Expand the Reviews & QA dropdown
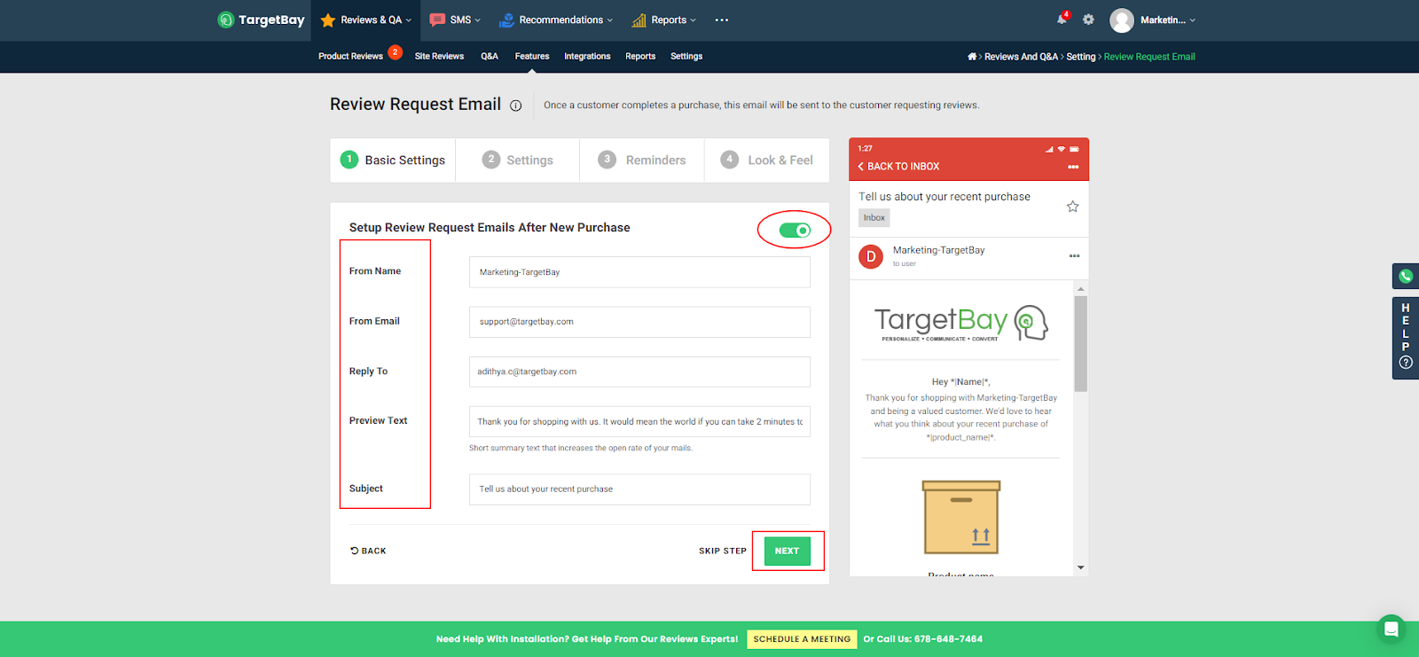The width and height of the screenshot is (1419, 657). coord(409,20)
